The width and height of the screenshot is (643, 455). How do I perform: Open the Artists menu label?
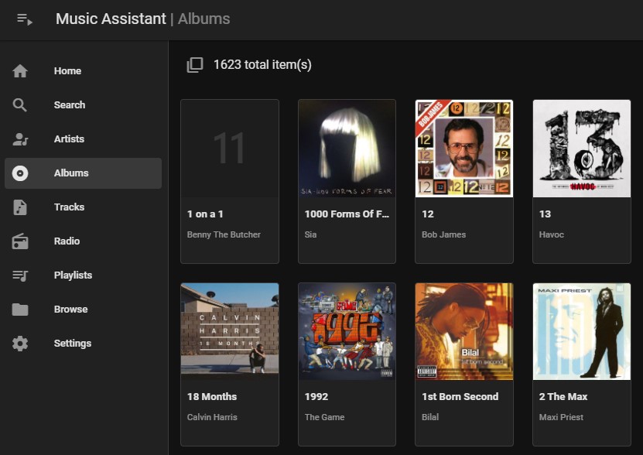70,139
